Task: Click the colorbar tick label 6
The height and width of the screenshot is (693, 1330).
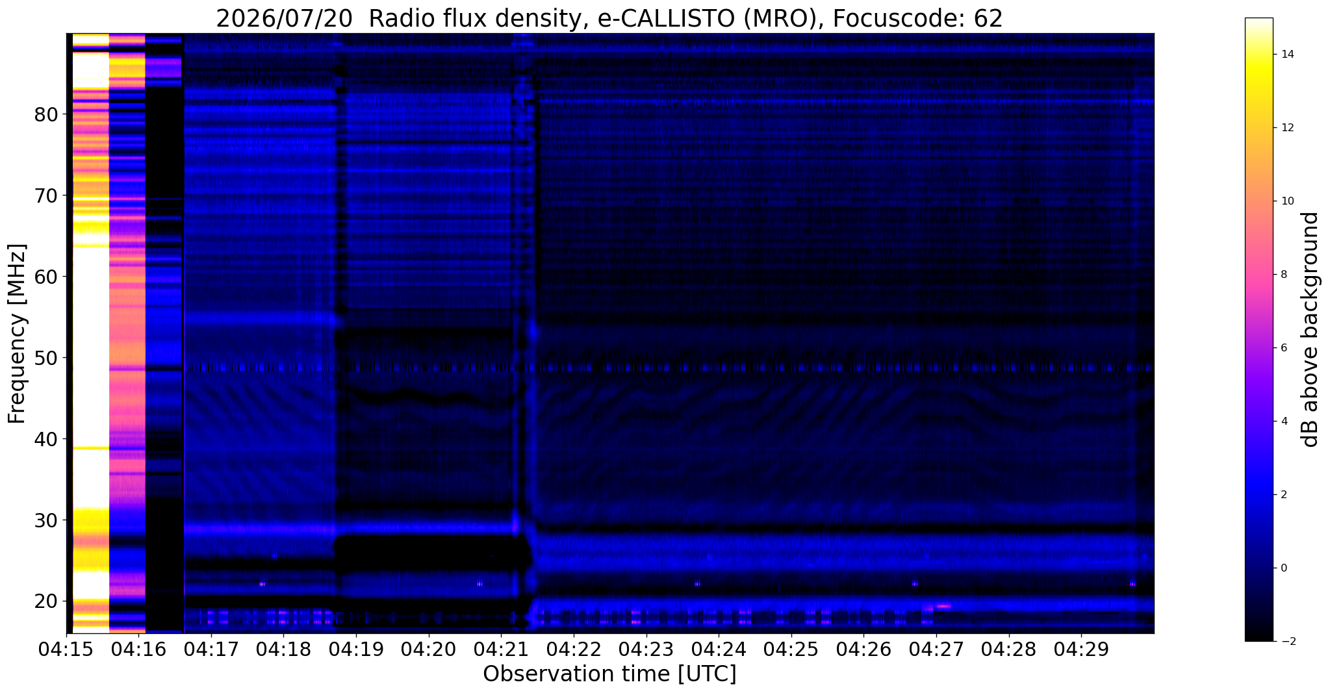Action: click(1283, 348)
